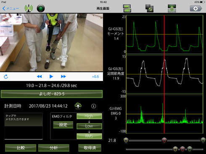Click the 分析 analysis button

click(54, 148)
